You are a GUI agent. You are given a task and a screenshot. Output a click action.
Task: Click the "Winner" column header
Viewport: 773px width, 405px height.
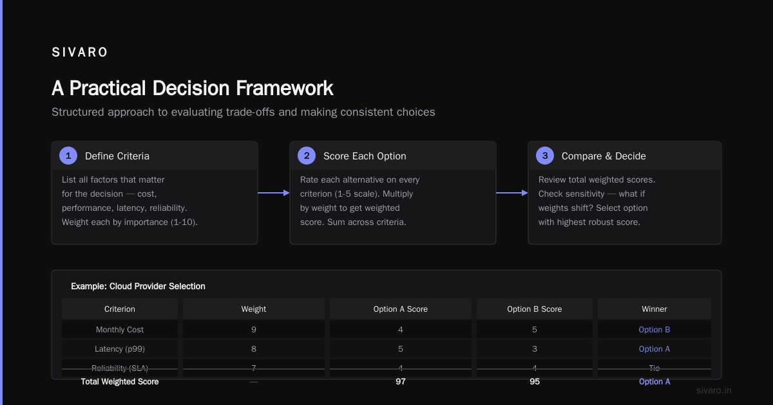pyautogui.click(x=654, y=309)
